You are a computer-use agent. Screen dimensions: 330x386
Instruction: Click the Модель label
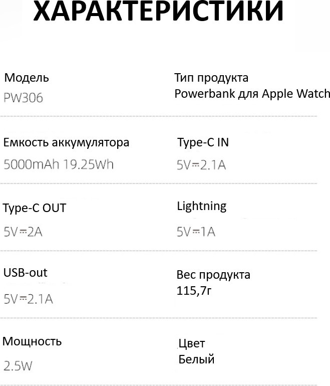(x=27, y=78)
